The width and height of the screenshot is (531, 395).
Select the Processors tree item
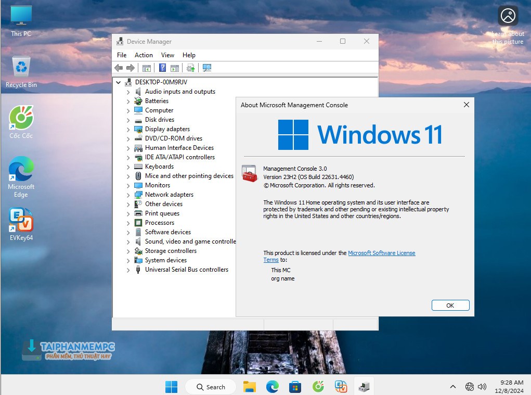(159, 223)
